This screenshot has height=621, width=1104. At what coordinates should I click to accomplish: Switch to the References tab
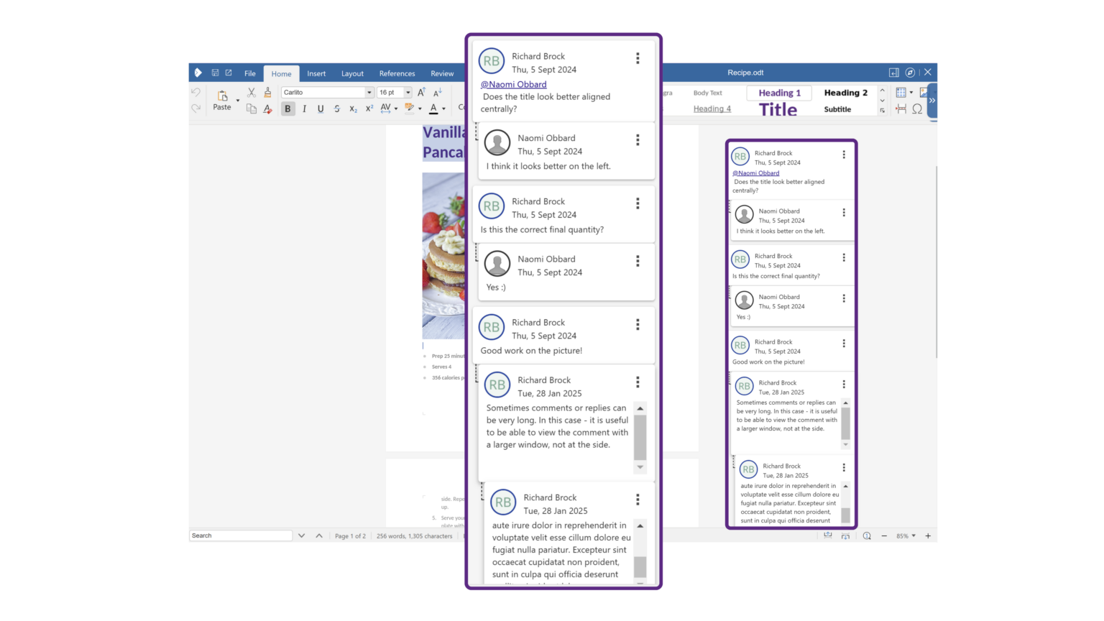click(x=397, y=73)
